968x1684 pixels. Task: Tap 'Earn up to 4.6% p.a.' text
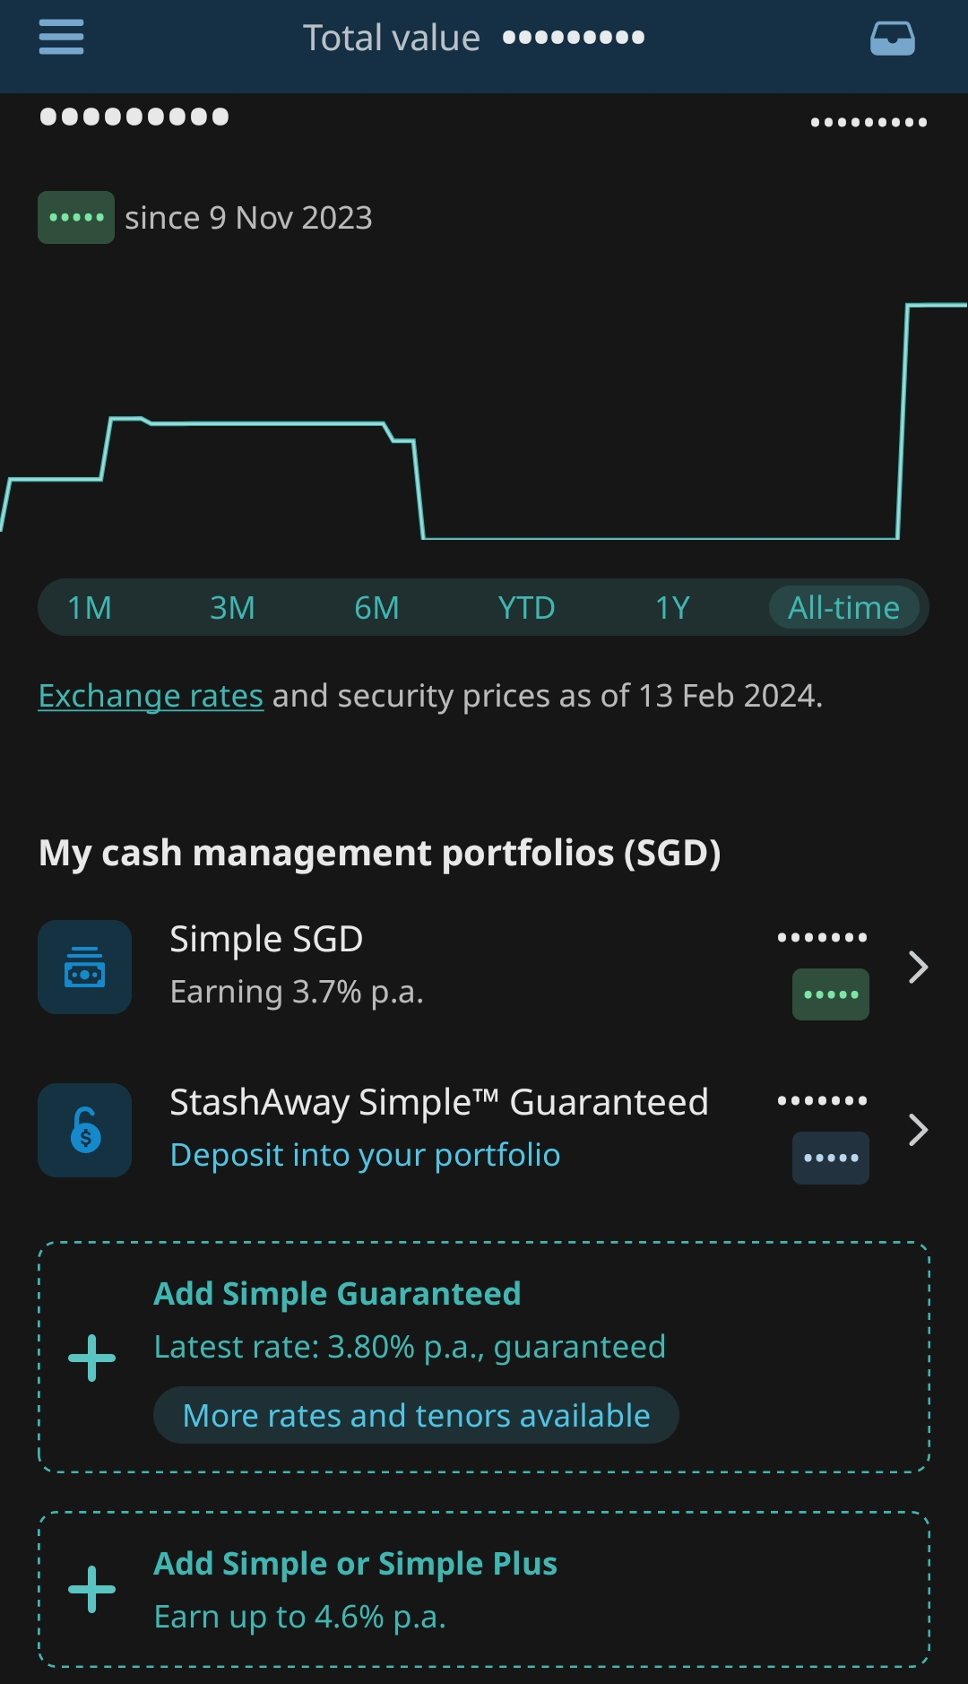[299, 1617]
